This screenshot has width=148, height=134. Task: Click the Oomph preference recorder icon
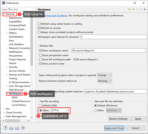[x=23, y=128]
